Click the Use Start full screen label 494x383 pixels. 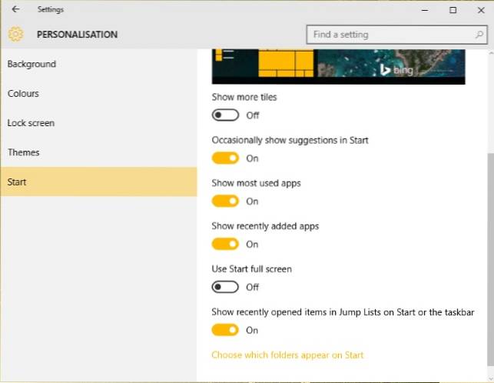[251, 269]
